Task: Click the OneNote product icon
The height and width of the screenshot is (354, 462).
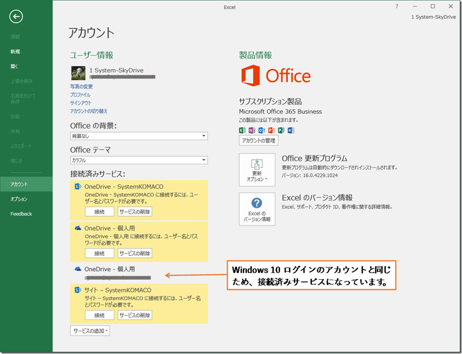Action: tap(252, 130)
